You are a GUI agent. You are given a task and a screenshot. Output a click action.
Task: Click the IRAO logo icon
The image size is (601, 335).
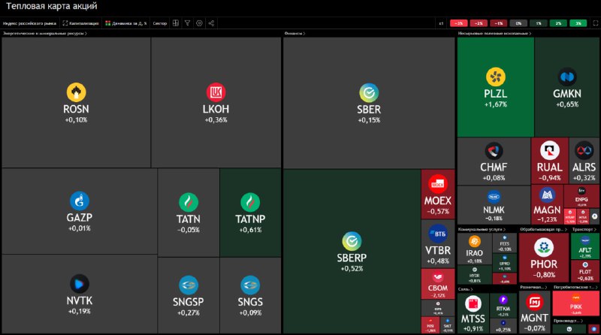pos(475,241)
